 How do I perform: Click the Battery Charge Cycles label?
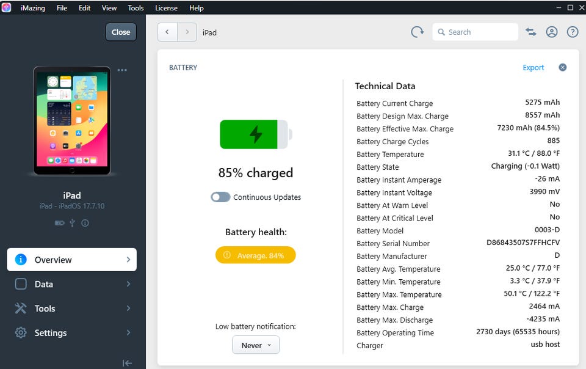[392, 142]
